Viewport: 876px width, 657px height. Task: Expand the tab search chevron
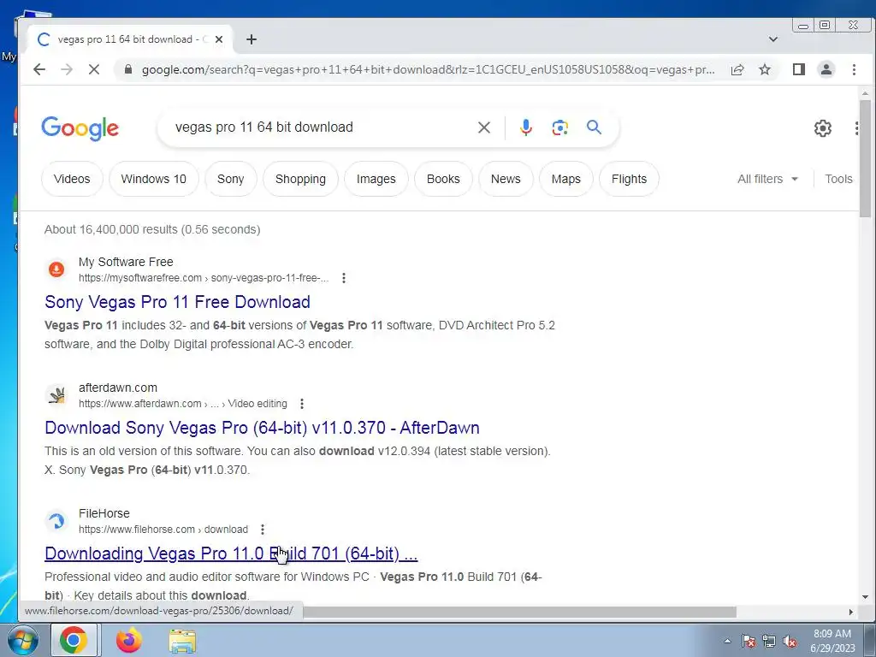pyautogui.click(x=773, y=39)
